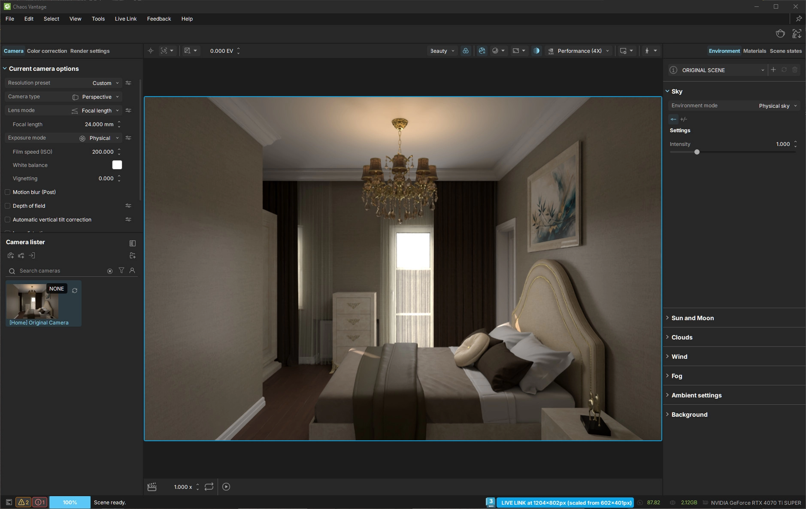Open the Tools menu
The image size is (806, 509).
pyautogui.click(x=98, y=19)
